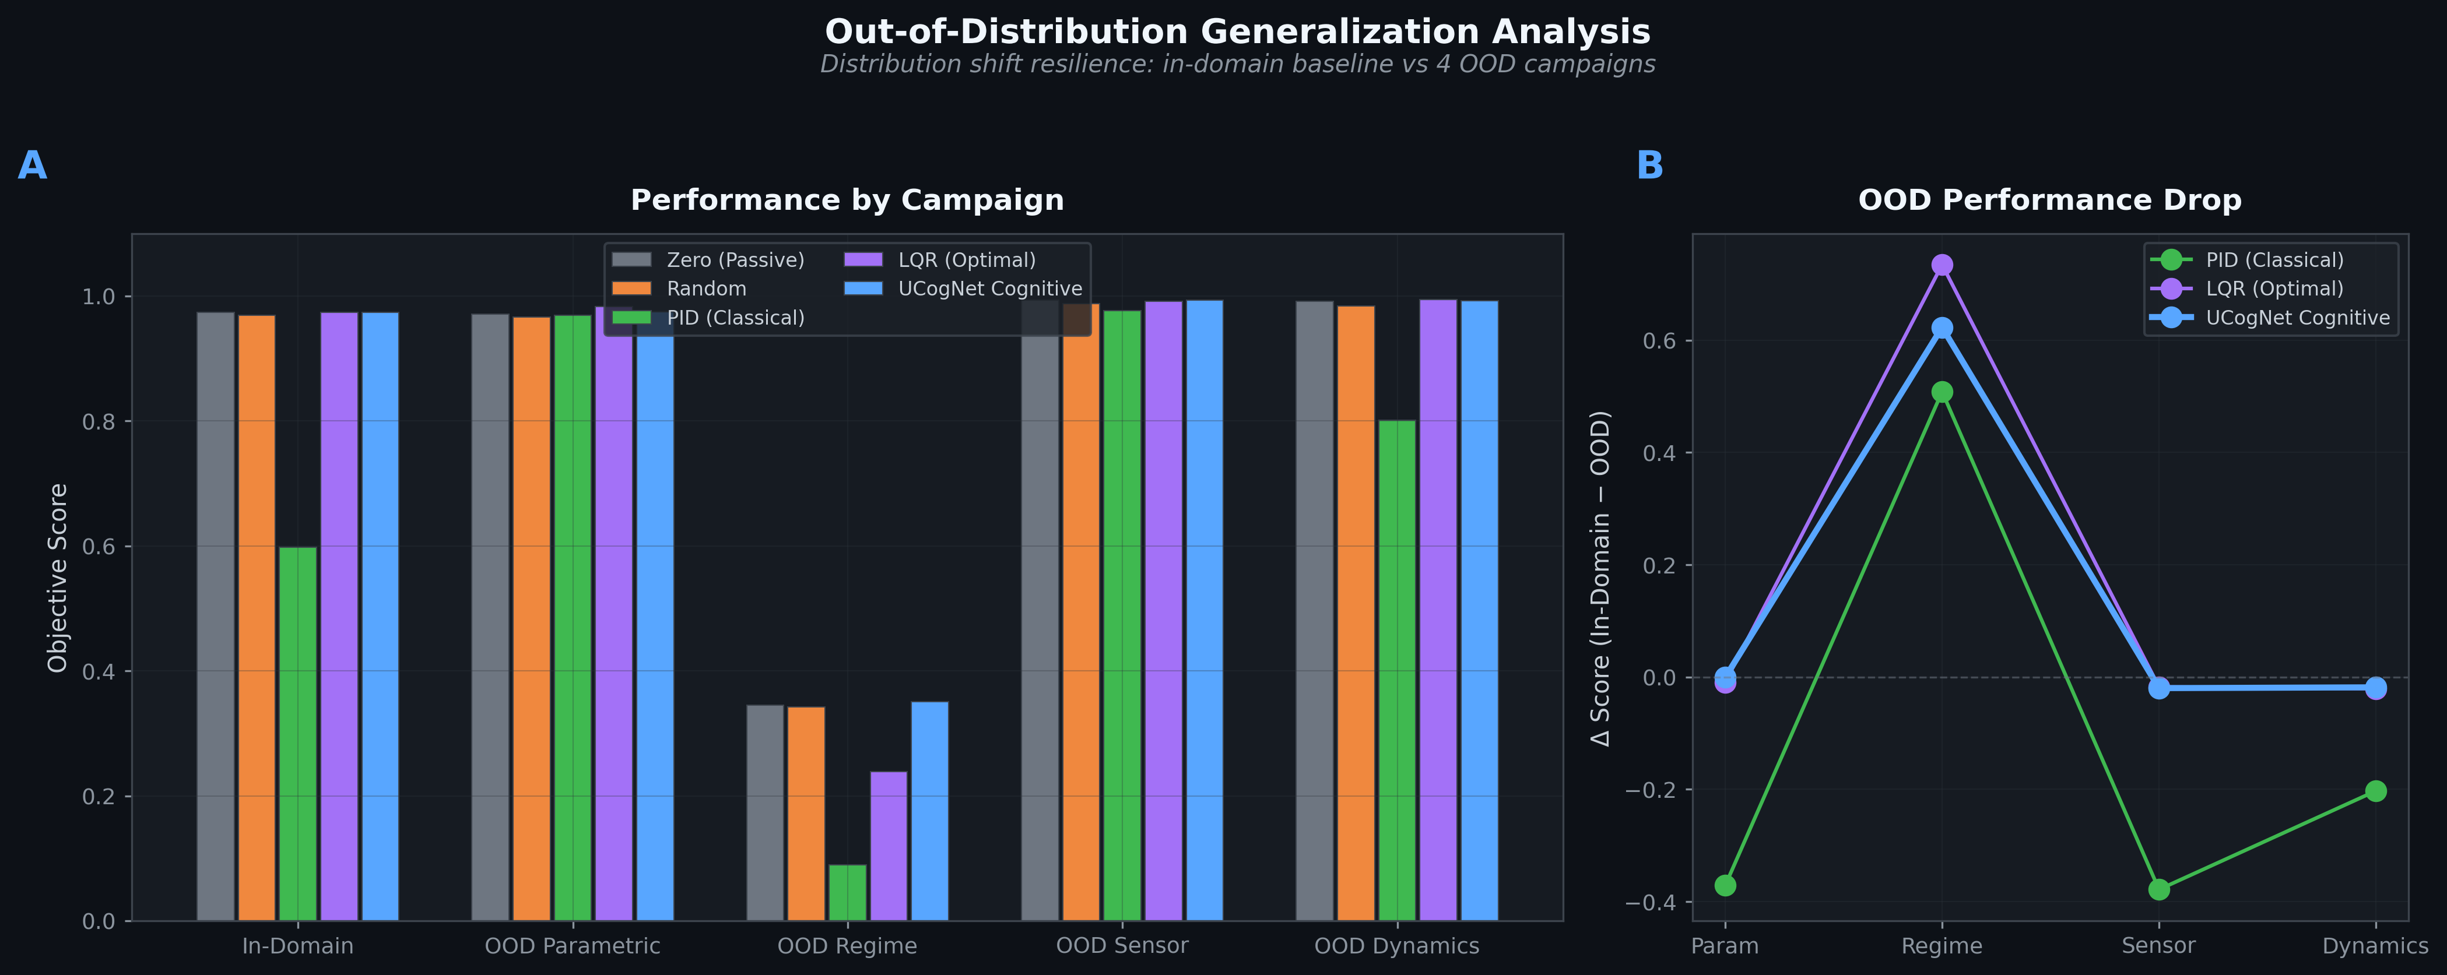Screen dimensions: 2447x975
Task: Click the green PID bar in OOD Dynamics
Action: click(1396, 670)
